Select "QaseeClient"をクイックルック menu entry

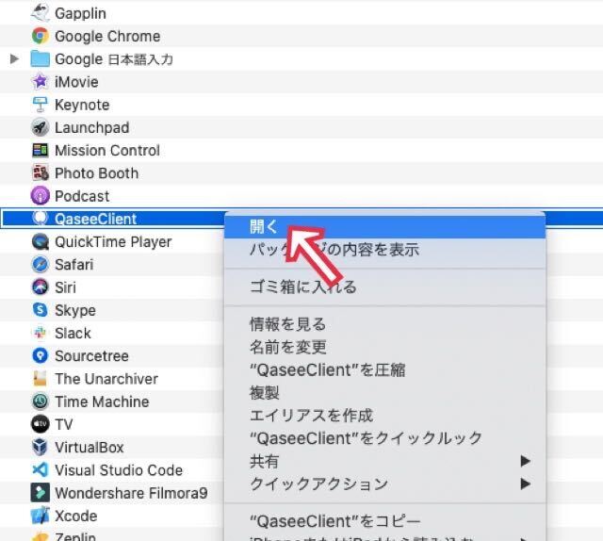tap(385, 438)
